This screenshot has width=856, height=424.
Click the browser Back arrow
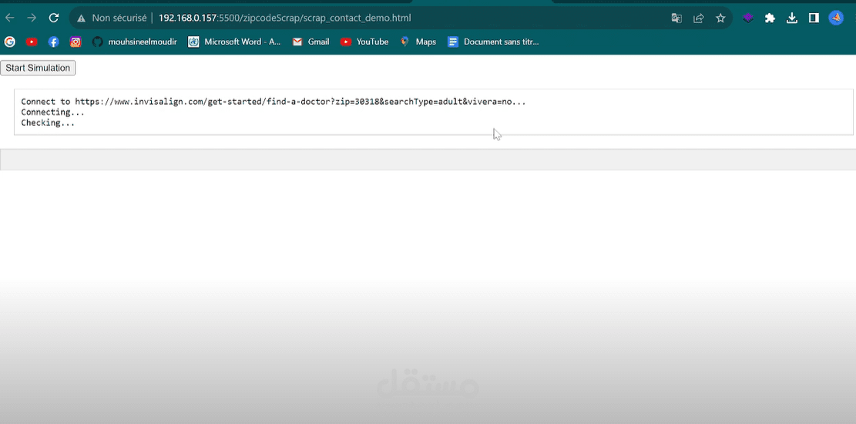coord(10,18)
